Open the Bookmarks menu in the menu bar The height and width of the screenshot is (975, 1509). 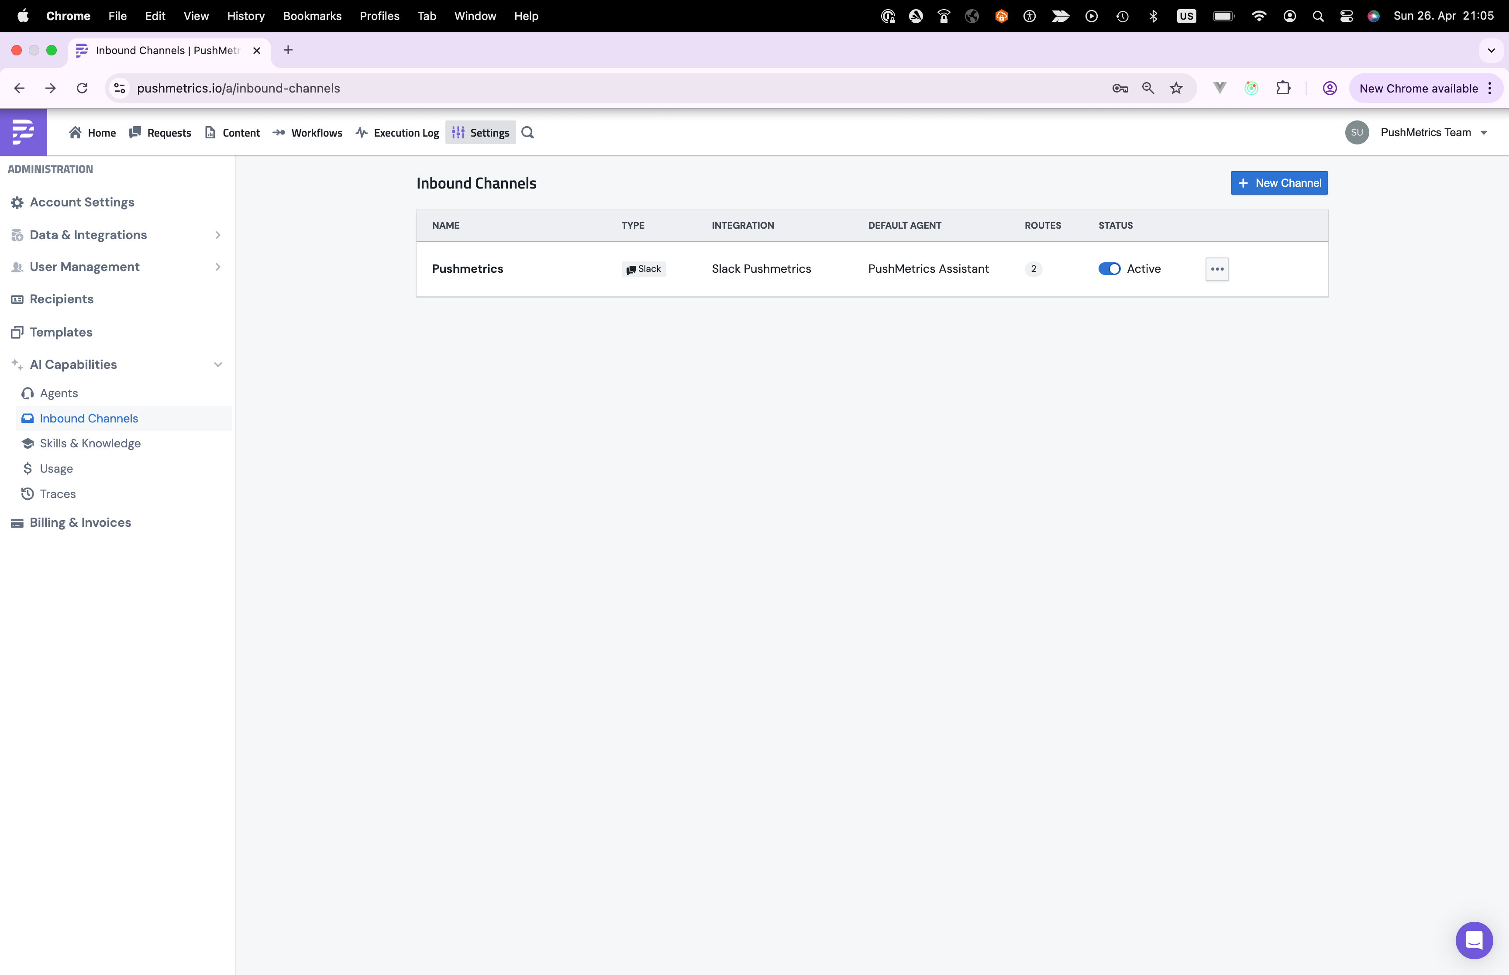point(312,16)
